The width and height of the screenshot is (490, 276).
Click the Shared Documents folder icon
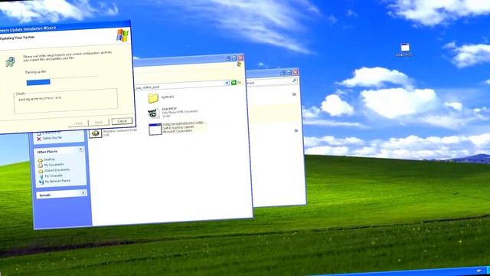[41, 171]
